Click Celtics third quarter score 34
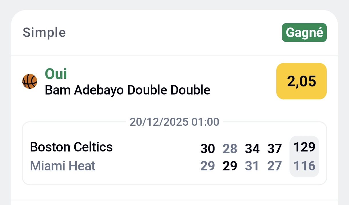 click(x=252, y=149)
